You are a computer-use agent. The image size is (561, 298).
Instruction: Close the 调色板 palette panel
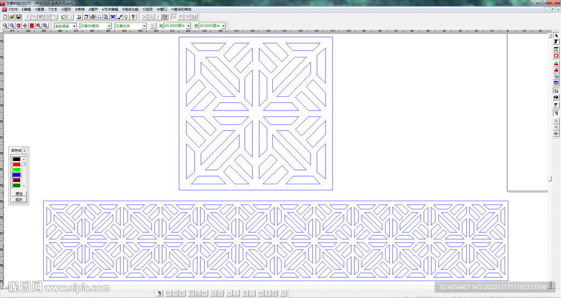pos(24,150)
